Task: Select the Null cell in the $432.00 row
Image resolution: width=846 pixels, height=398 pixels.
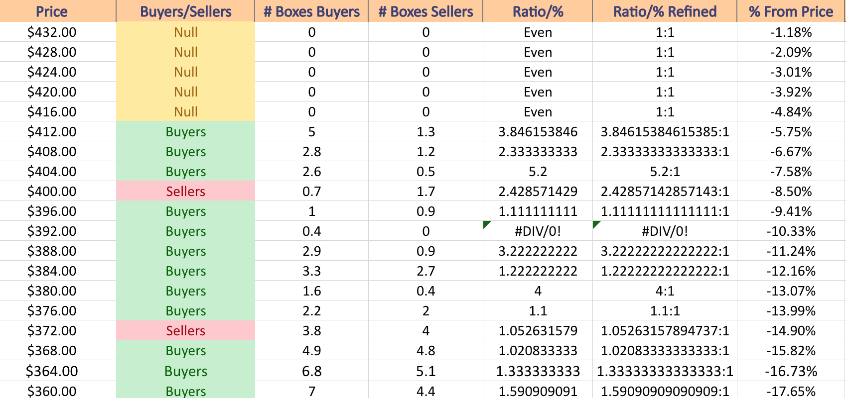Action: click(185, 32)
